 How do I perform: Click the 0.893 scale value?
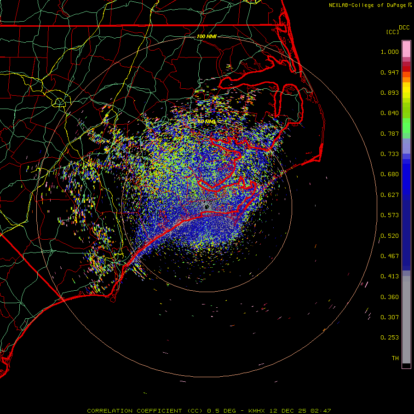390,92
